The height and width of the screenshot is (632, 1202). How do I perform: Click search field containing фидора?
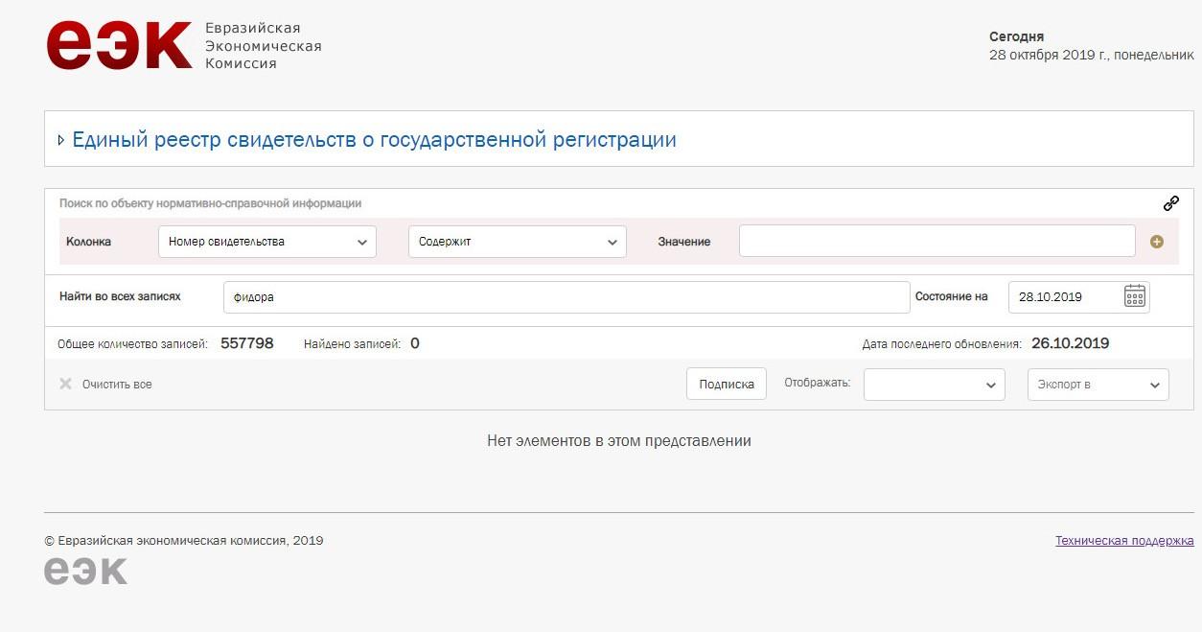(x=566, y=297)
